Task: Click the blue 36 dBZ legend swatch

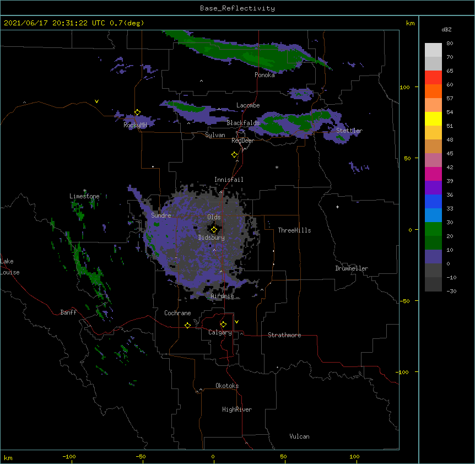Action: click(x=433, y=201)
